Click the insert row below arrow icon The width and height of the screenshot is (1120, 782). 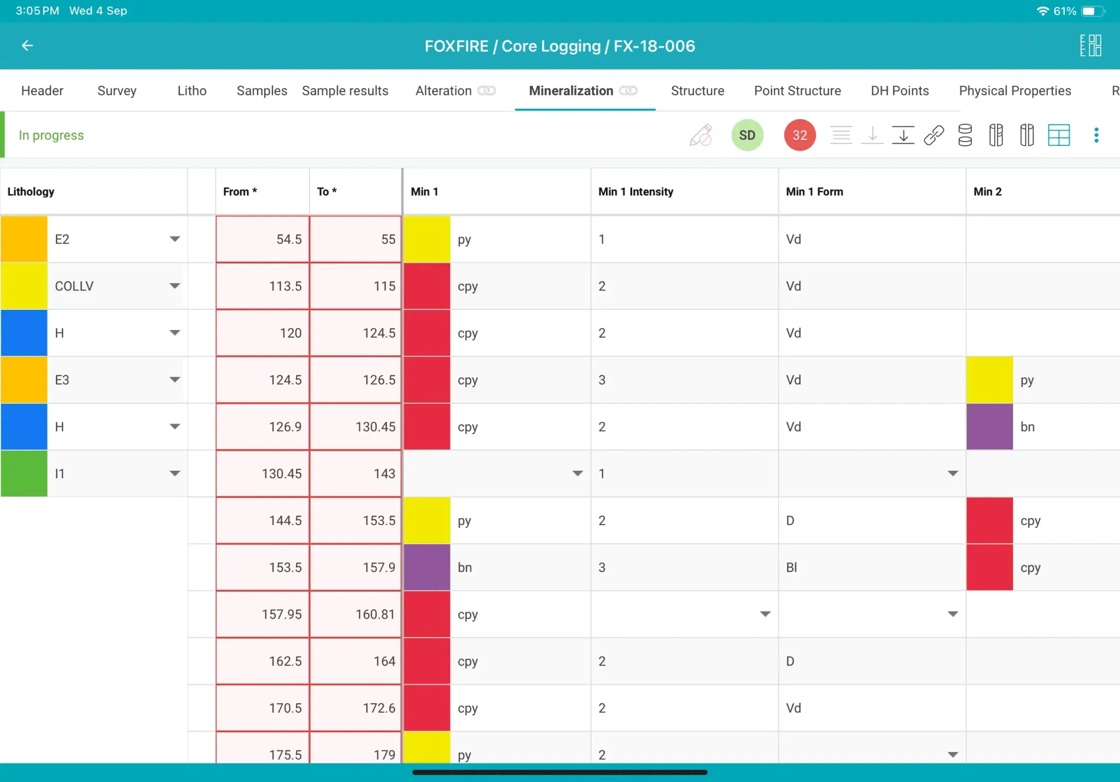[x=903, y=135]
